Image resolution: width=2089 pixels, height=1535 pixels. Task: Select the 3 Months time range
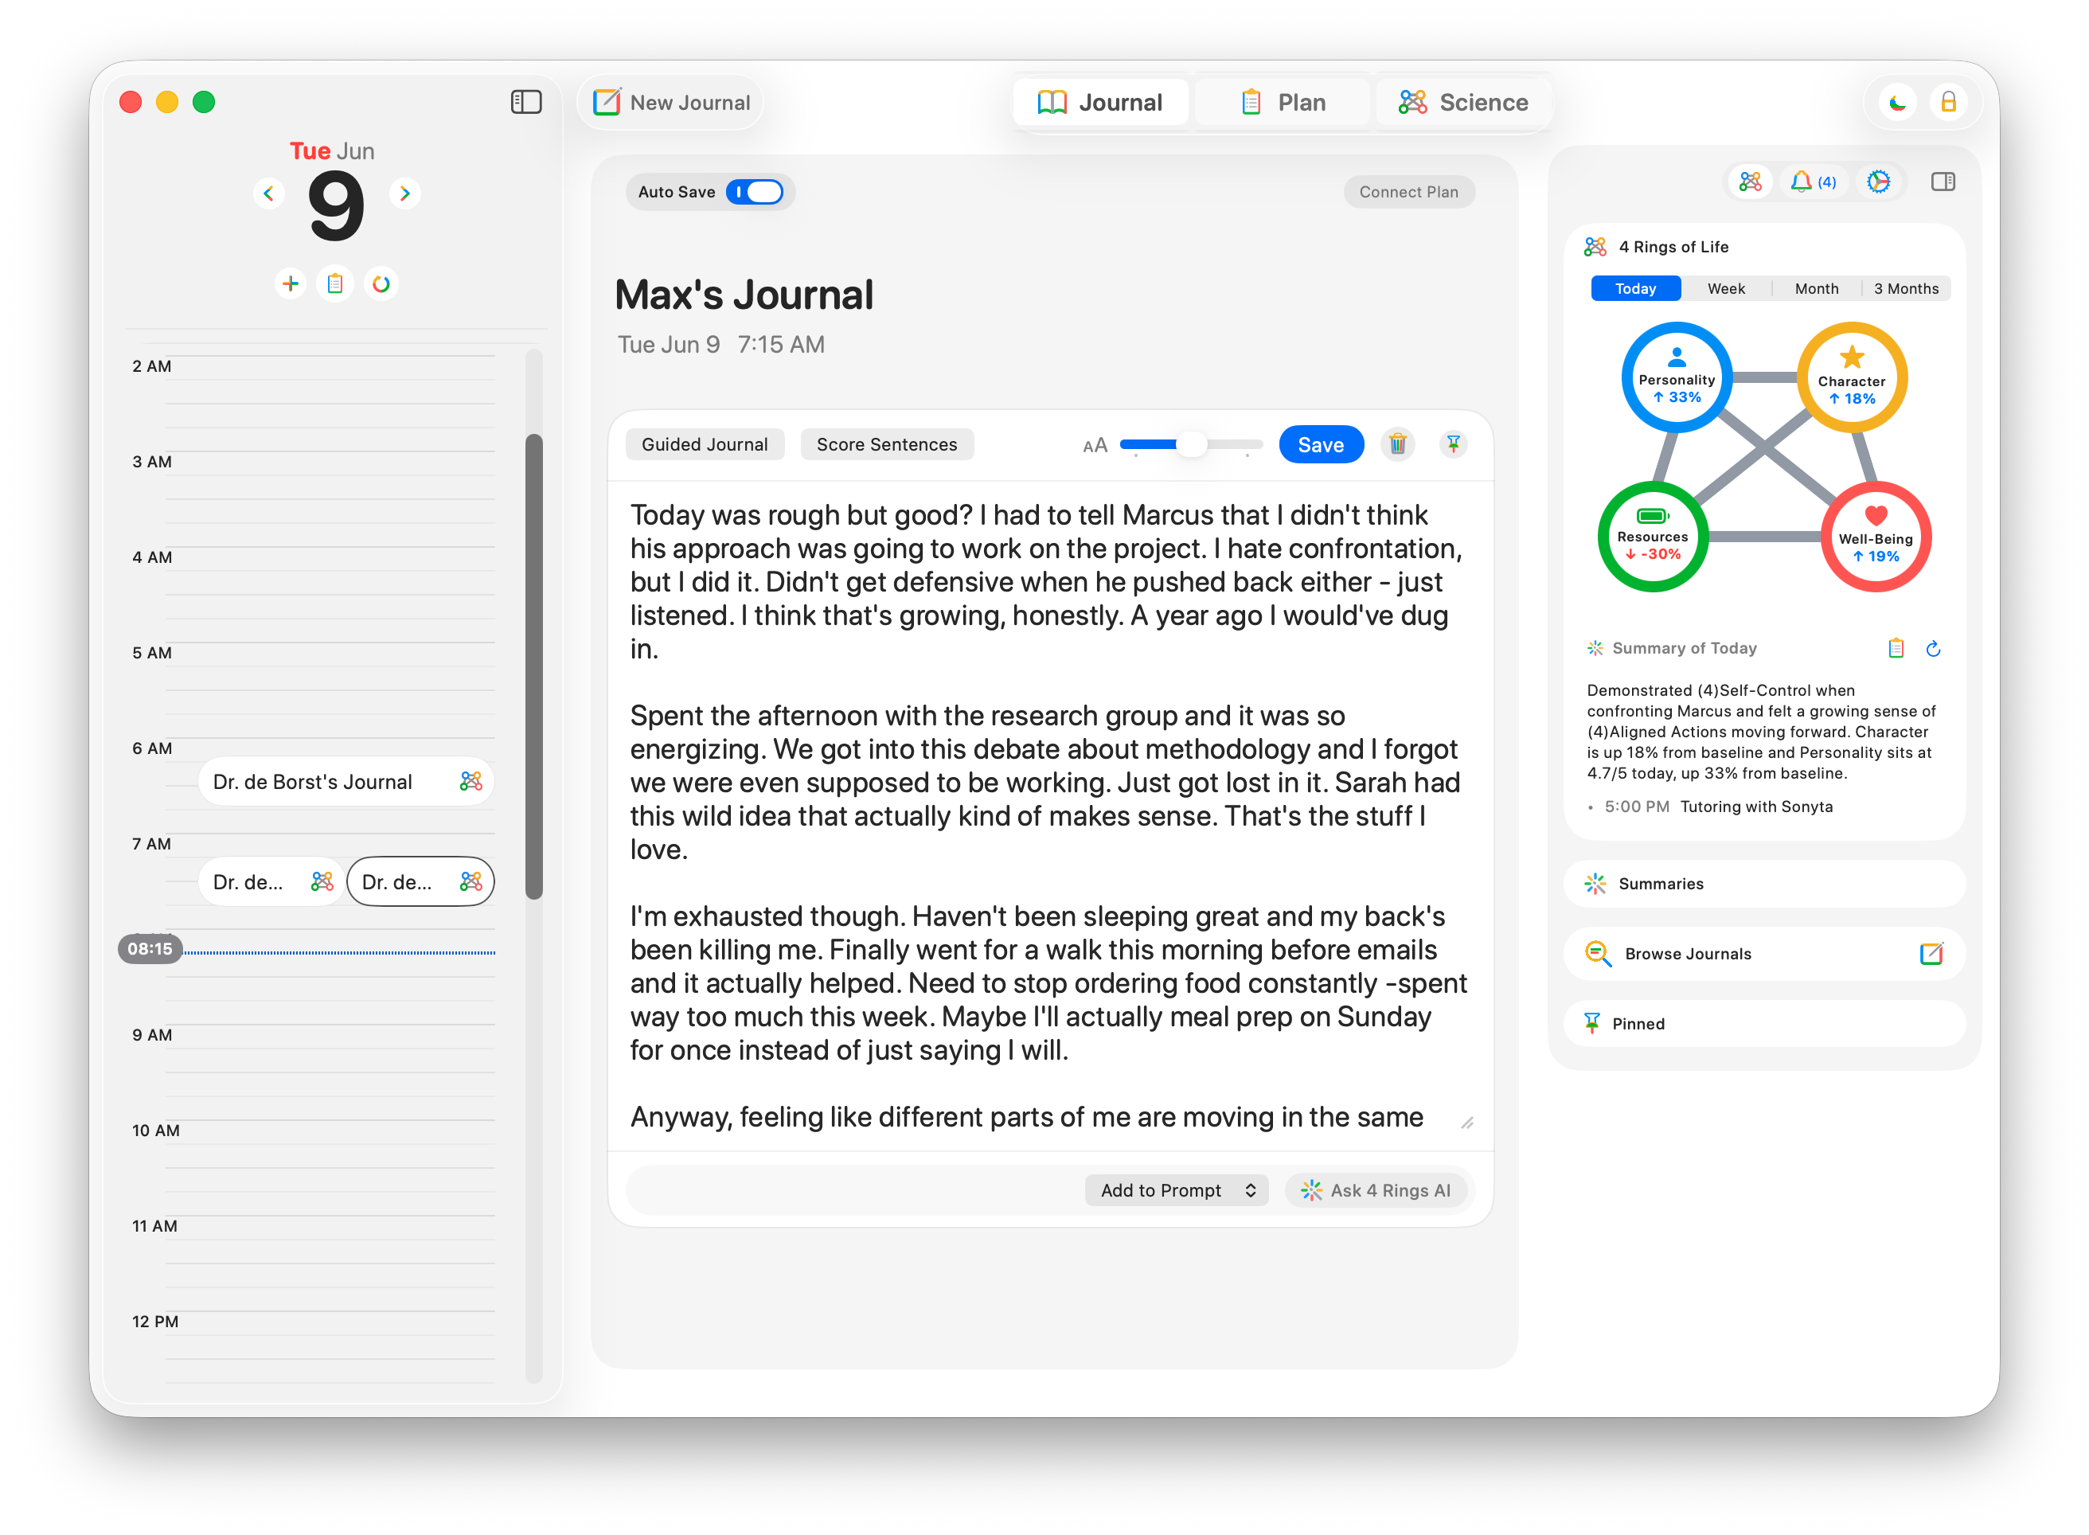click(1906, 288)
